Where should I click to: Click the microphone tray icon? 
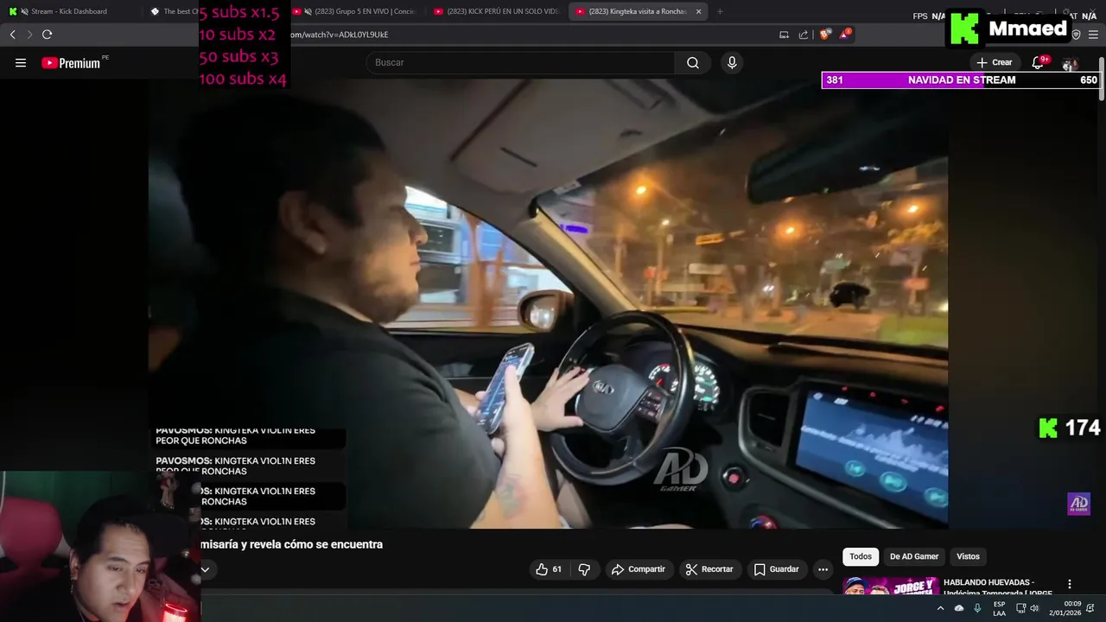pyautogui.click(x=977, y=608)
